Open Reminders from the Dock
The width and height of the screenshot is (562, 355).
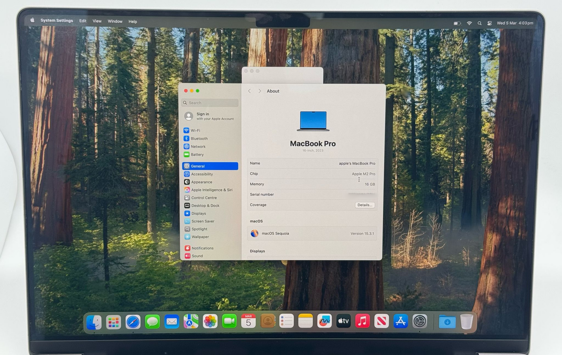(286, 321)
